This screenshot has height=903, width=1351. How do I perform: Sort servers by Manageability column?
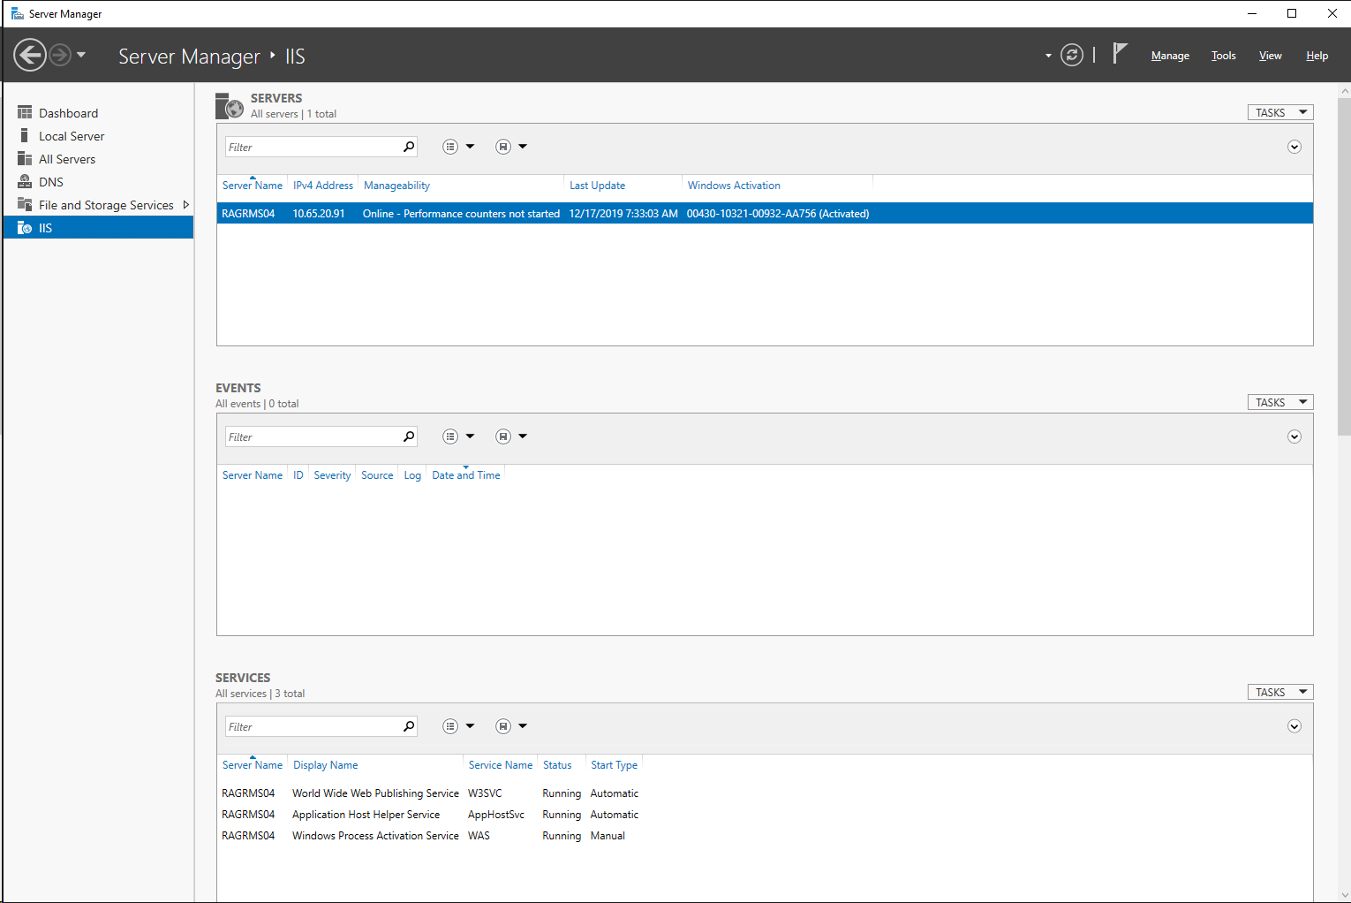coord(397,186)
